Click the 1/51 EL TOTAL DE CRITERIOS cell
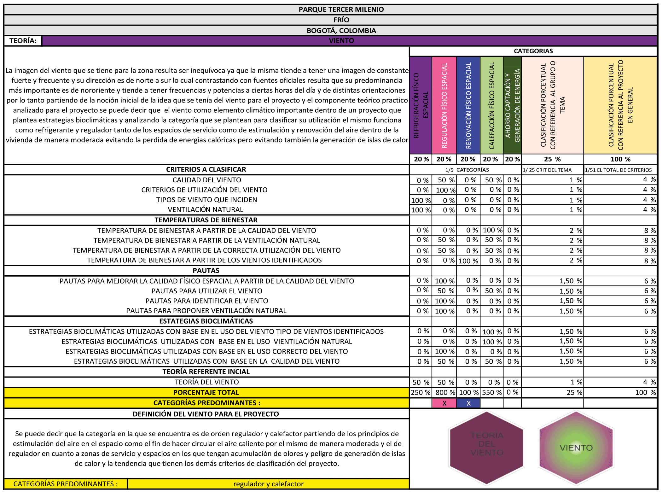Viewport: 662px width, 492px height. (x=620, y=170)
